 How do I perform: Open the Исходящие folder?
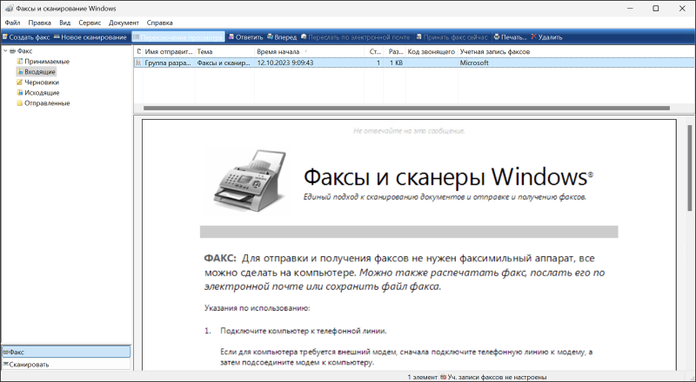(42, 93)
